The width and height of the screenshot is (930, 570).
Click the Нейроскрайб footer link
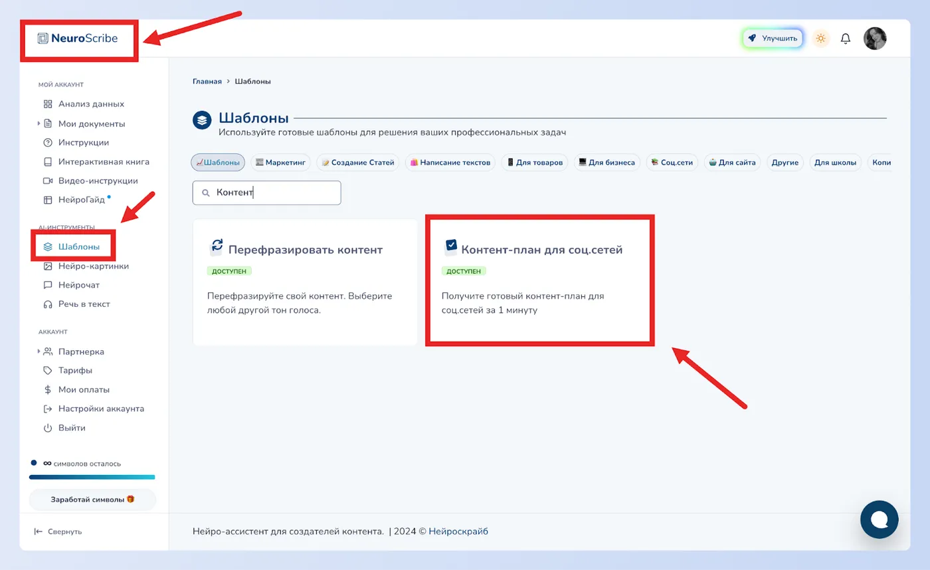(x=458, y=531)
